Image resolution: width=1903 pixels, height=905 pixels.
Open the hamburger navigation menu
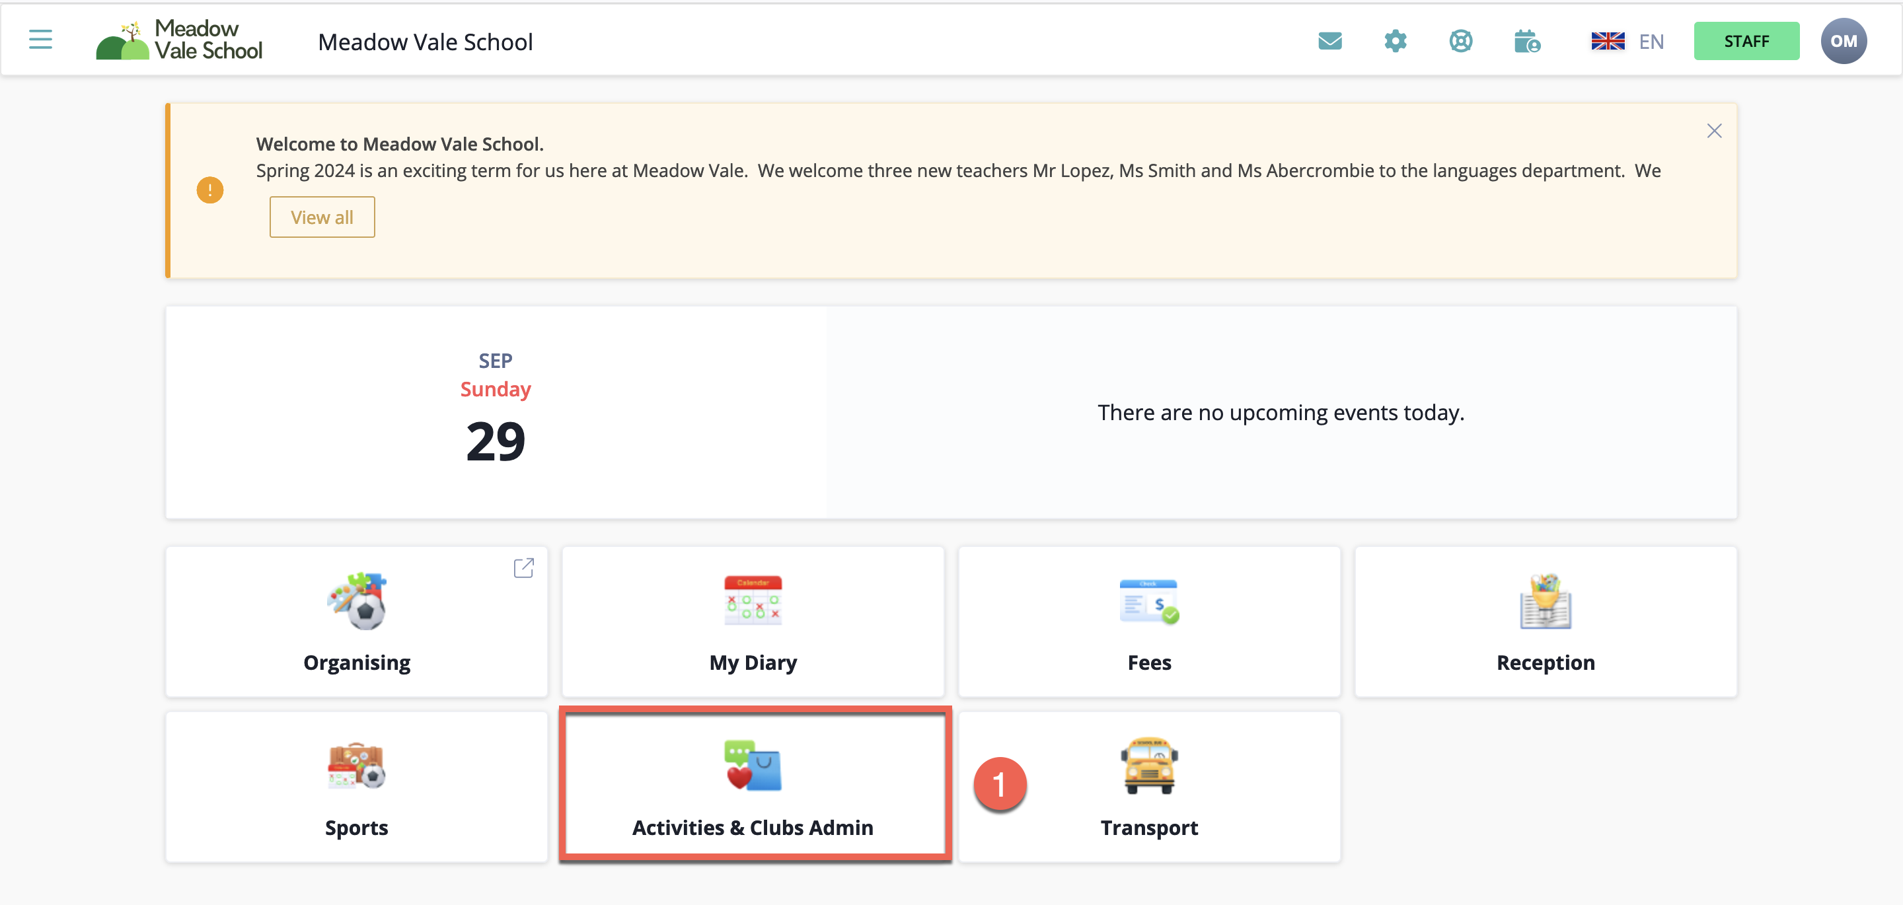(40, 40)
